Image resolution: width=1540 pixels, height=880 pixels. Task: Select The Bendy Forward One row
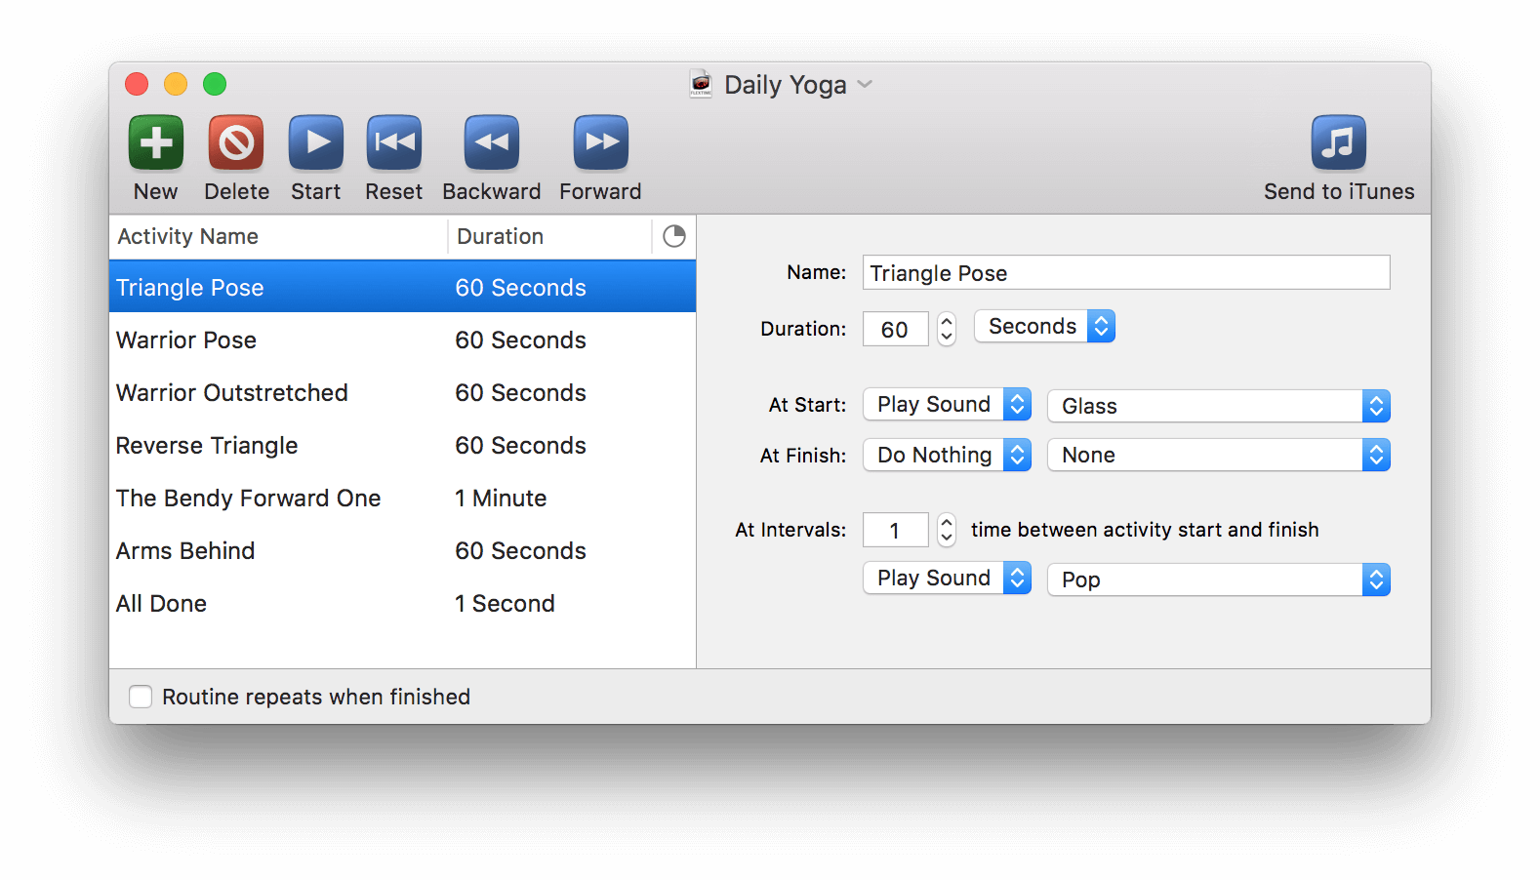click(402, 498)
